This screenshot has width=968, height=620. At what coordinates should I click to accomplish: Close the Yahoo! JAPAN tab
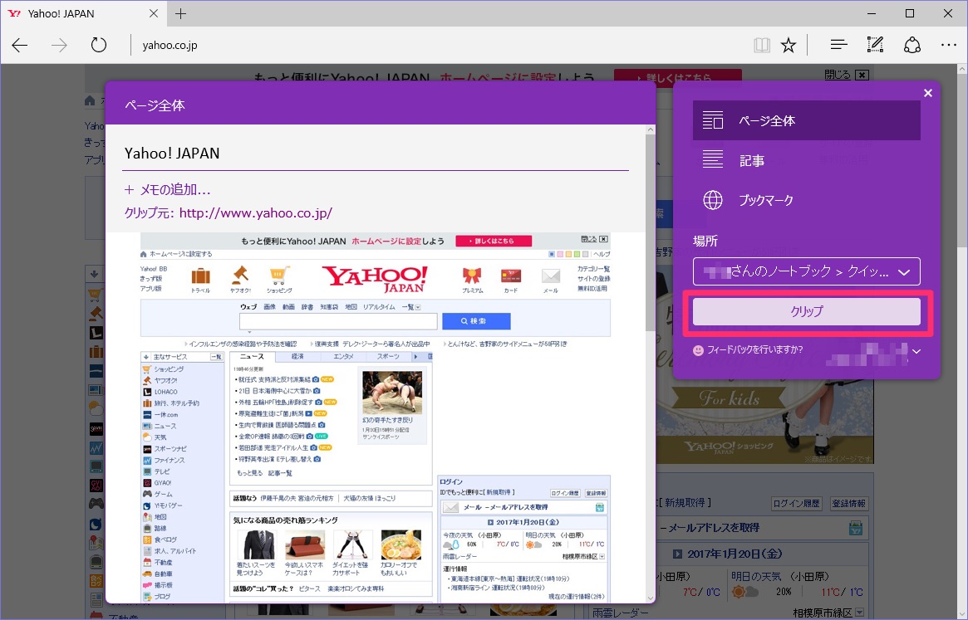point(154,13)
